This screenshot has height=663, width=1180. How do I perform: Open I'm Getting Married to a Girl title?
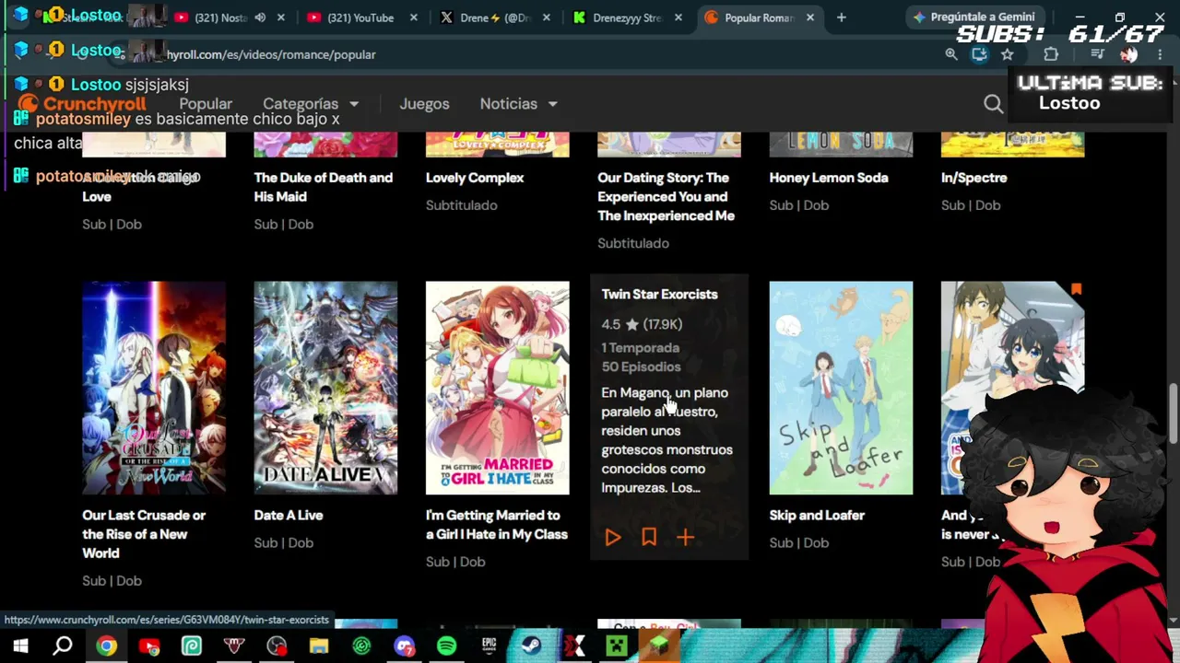click(x=497, y=525)
